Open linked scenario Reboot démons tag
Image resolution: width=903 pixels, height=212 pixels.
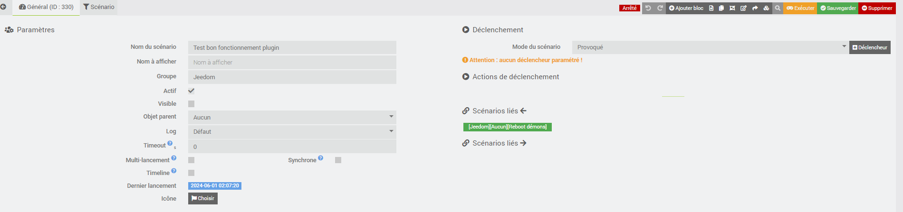(x=507, y=127)
